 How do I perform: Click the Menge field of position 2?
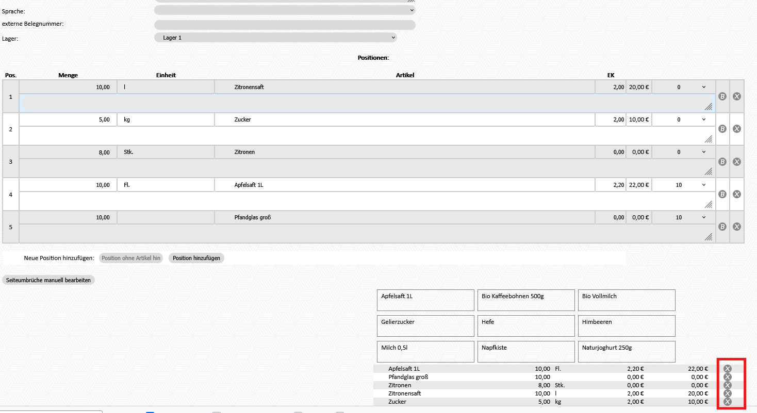click(68, 120)
